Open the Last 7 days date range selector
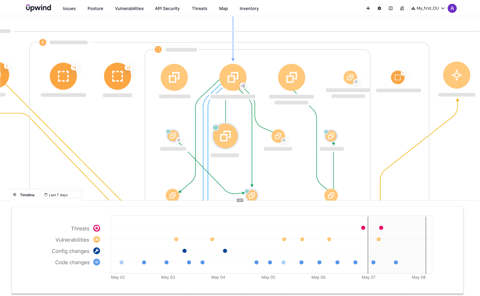The height and width of the screenshot is (296, 480). (x=61, y=195)
